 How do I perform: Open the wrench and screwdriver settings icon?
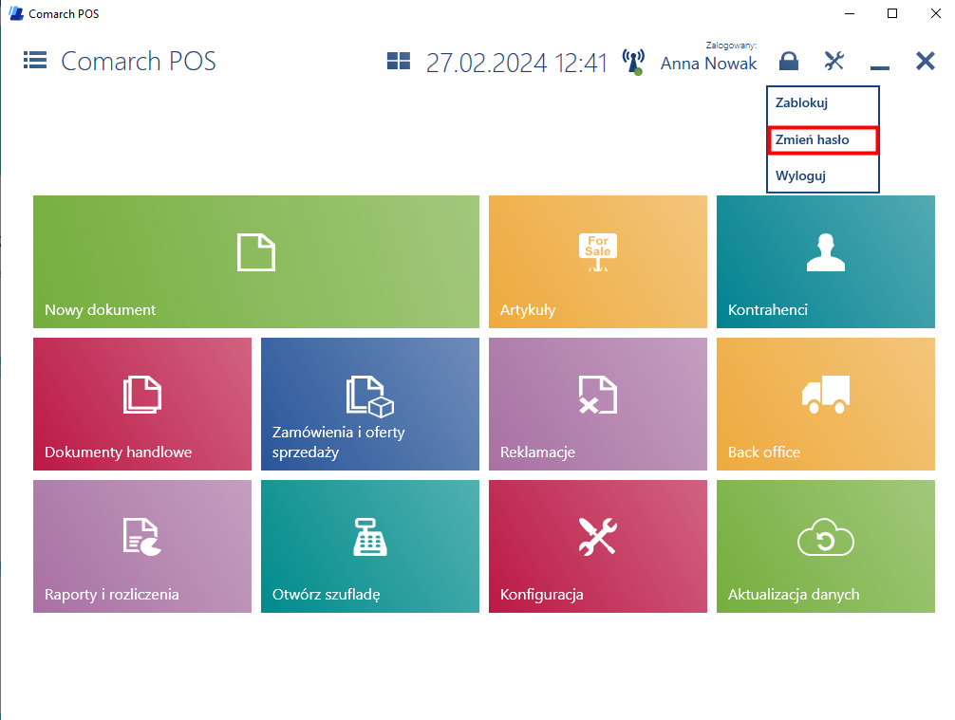tap(833, 61)
